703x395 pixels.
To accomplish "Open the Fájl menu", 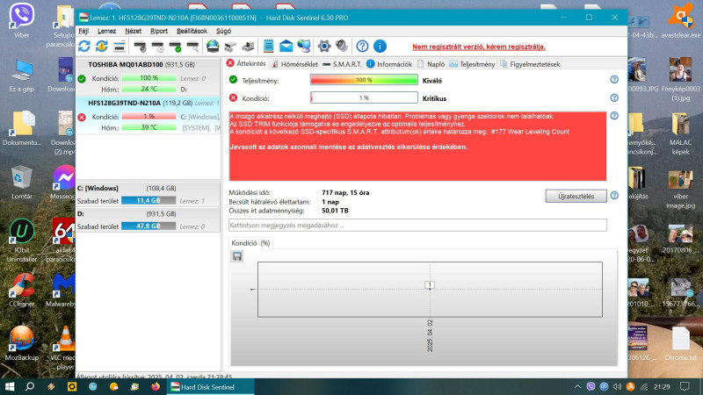I will [x=83, y=31].
